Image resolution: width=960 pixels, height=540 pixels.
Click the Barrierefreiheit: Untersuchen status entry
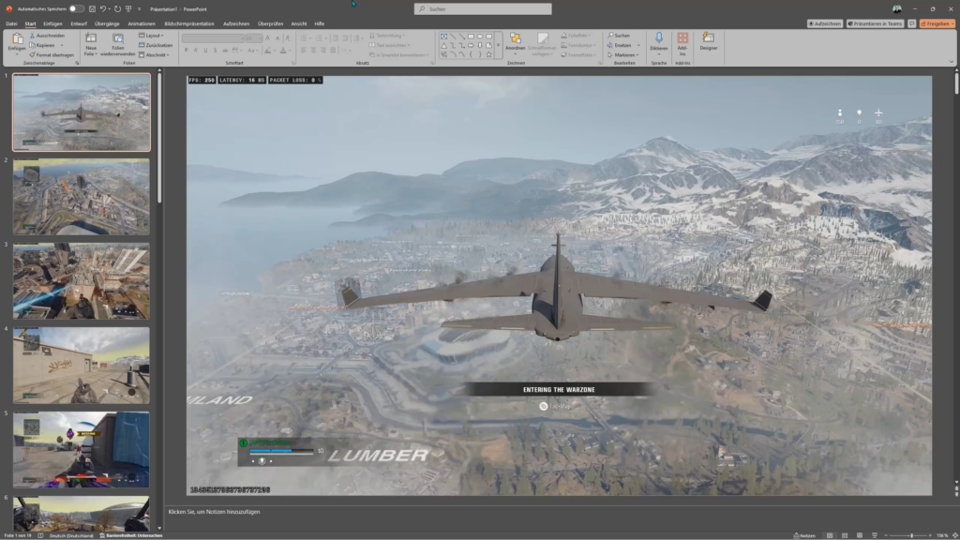[x=131, y=535]
